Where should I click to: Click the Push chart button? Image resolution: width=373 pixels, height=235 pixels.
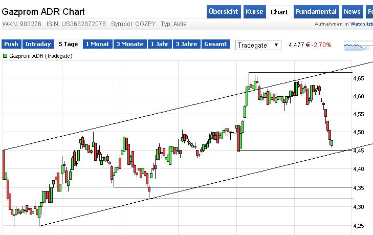tap(11, 44)
